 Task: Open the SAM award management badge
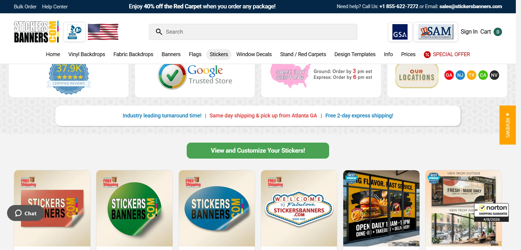pyautogui.click(x=436, y=32)
